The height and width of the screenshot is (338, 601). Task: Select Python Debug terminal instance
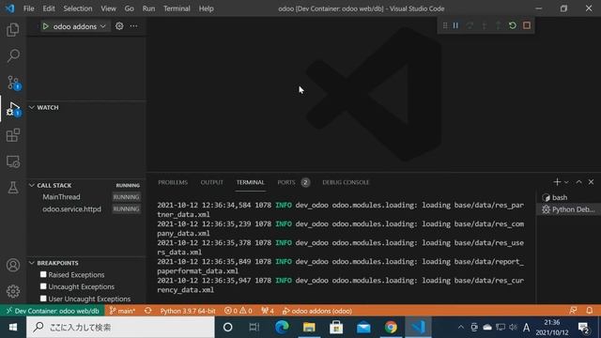(568, 209)
